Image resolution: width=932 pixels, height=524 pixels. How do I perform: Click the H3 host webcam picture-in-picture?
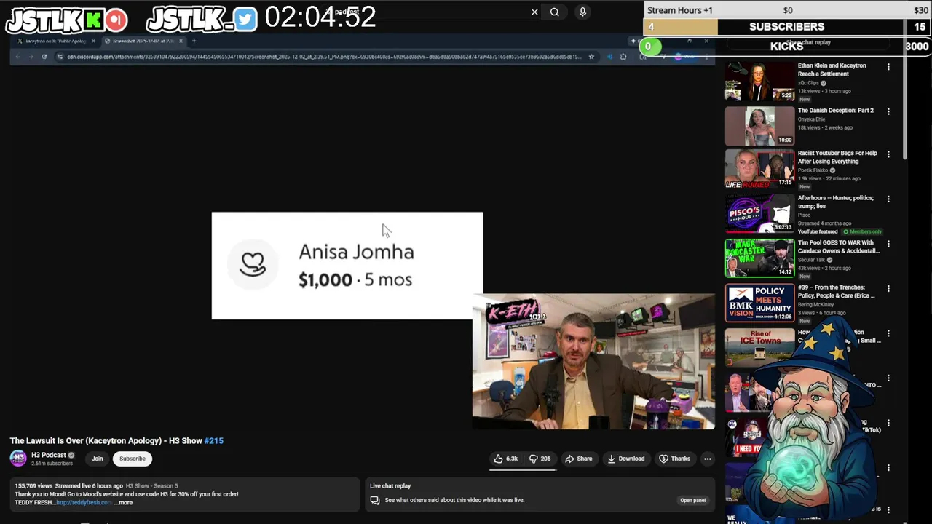click(x=593, y=362)
